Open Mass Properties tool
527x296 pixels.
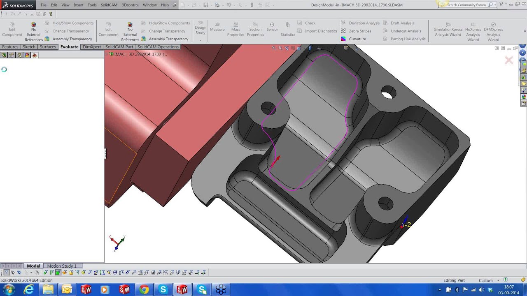click(236, 29)
